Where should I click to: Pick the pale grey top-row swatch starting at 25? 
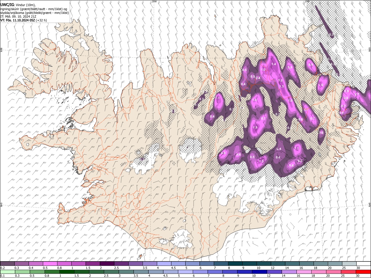[349, 264]
